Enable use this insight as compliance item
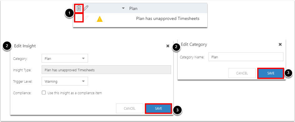The width and height of the screenshot is (295, 122). pyautogui.click(x=44, y=93)
